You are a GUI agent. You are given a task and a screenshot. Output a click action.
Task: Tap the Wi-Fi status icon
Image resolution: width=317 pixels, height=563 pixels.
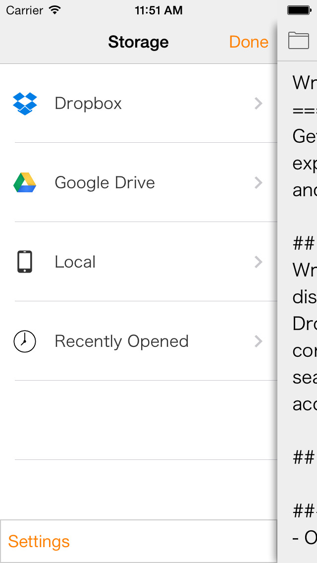54,10
